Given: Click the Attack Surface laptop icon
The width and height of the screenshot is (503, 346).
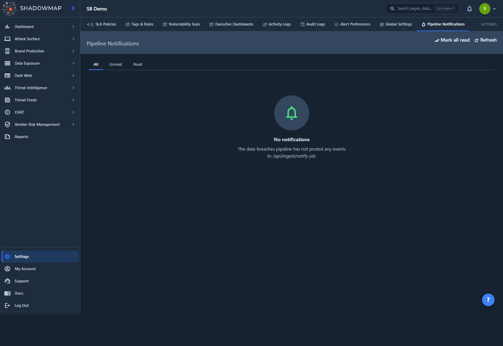Looking at the screenshot, I should [x=7, y=39].
